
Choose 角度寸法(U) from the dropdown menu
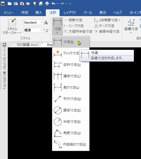71,133
